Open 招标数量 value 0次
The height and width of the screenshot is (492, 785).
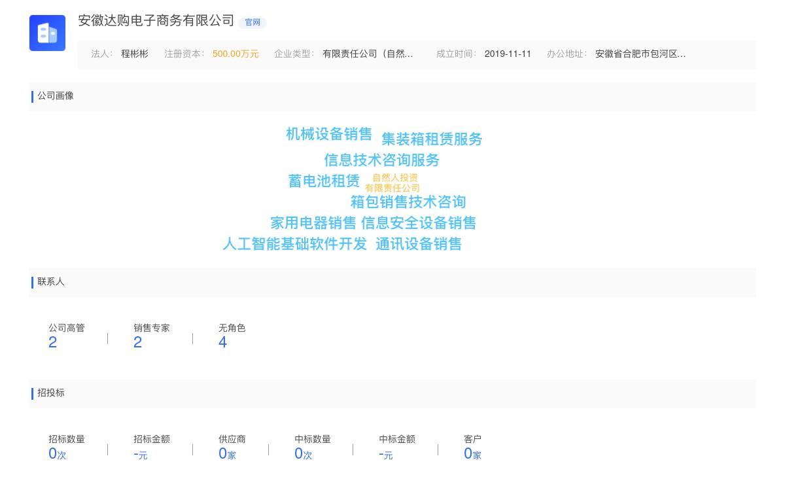58,454
